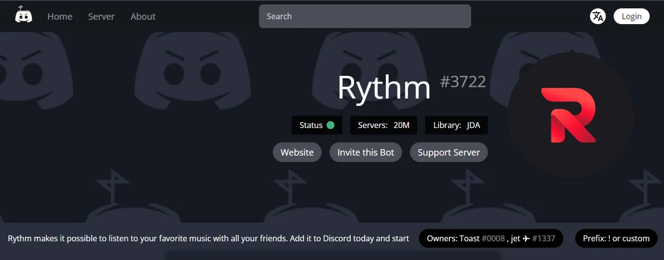Click Invite this Bot button
This screenshot has width=664, height=260.
(x=366, y=152)
